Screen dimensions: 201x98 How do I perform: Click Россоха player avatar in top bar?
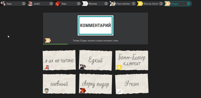coord(85,4)
